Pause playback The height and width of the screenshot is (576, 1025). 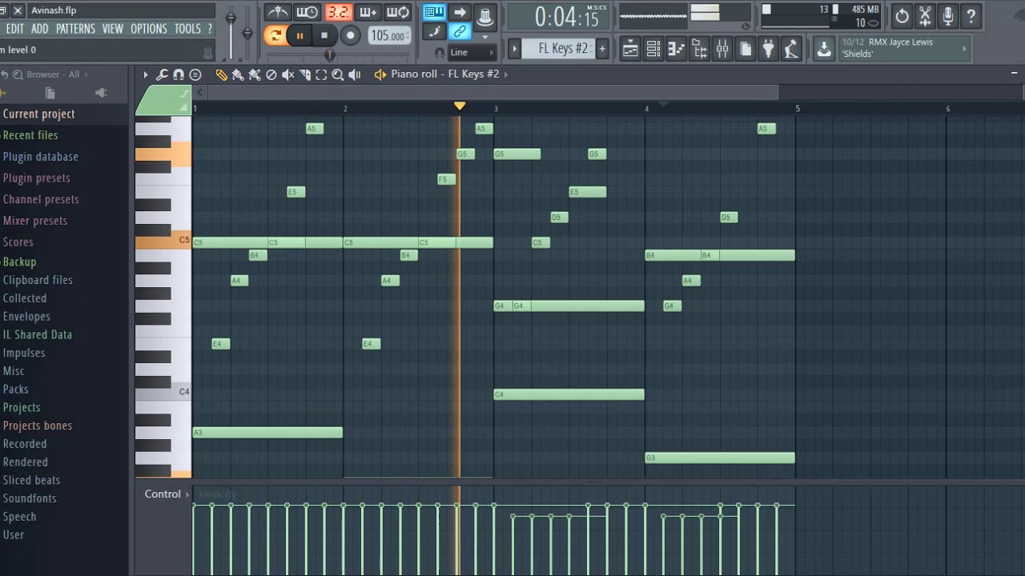[x=299, y=35]
